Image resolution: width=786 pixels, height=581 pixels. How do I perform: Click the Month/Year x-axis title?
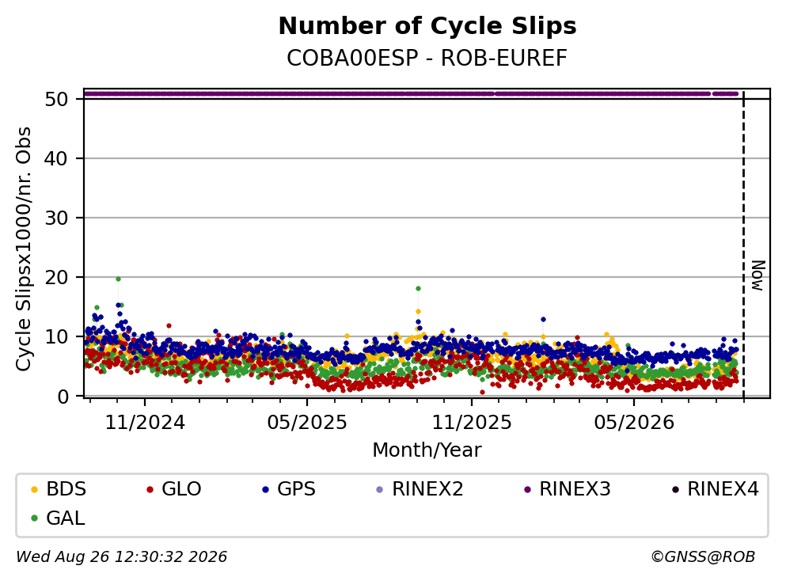tap(427, 450)
